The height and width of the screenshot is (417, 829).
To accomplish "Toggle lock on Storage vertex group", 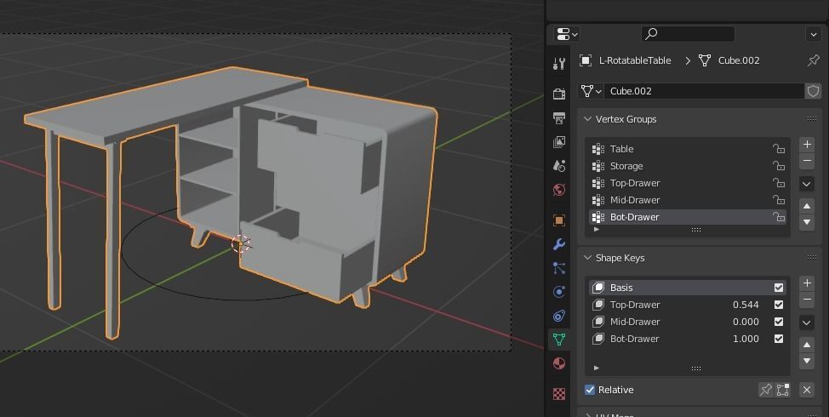I will (779, 166).
